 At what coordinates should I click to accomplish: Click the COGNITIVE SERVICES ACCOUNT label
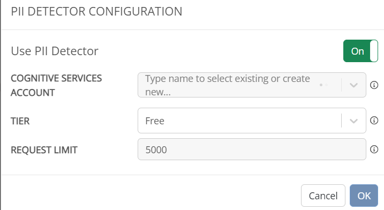coord(56,85)
